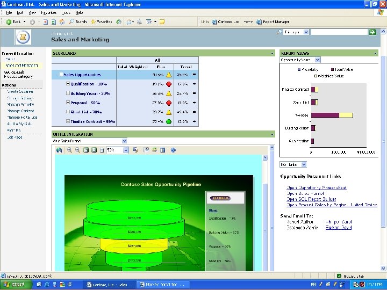Go to the browser Home icon
This screenshot has width=387, height=290.
click(62, 22)
